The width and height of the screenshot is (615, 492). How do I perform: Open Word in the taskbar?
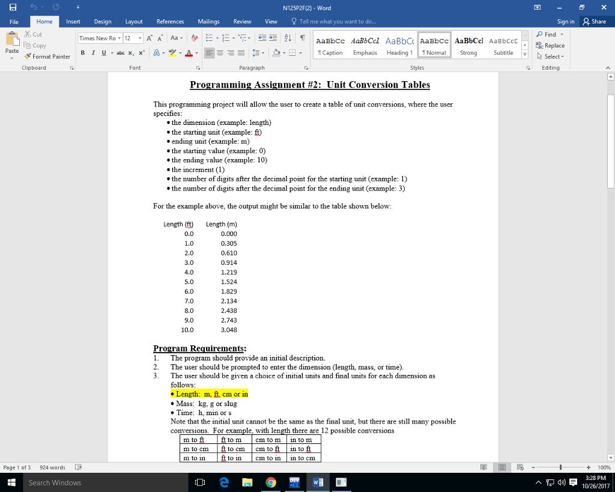click(318, 482)
